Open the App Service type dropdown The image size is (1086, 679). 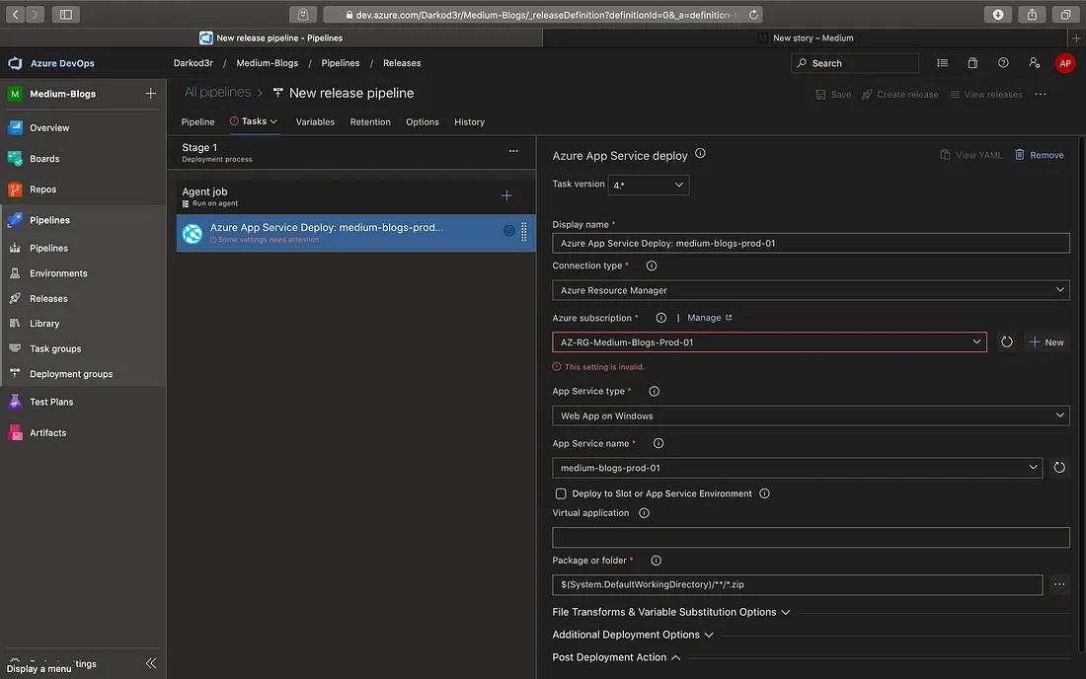(x=811, y=415)
